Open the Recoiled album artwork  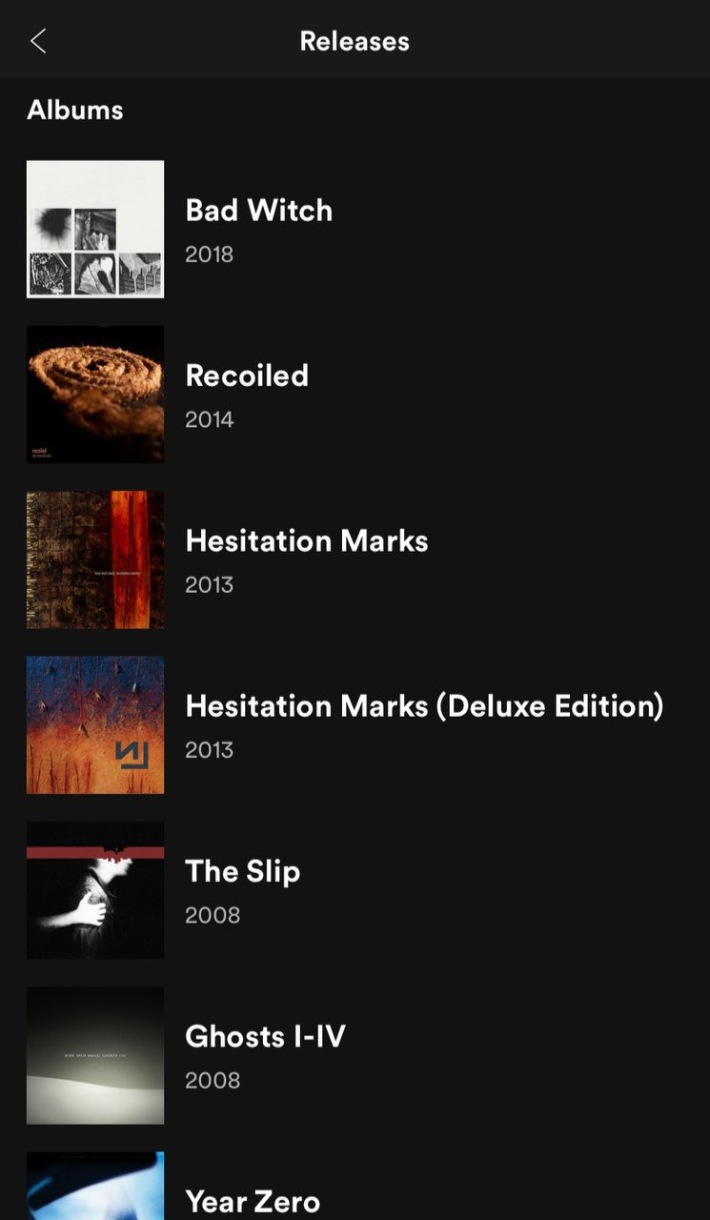coord(95,395)
